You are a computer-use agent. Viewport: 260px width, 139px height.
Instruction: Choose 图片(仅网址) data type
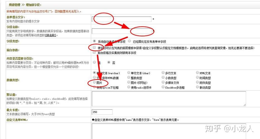pos(129,82)
